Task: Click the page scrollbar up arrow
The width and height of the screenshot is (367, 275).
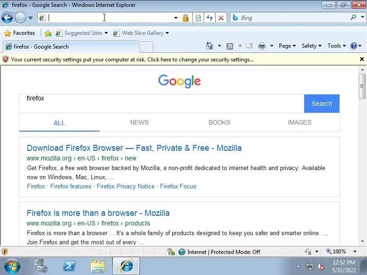Action: 362,70
